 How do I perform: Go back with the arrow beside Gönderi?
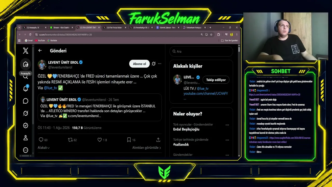tap(40, 51)
